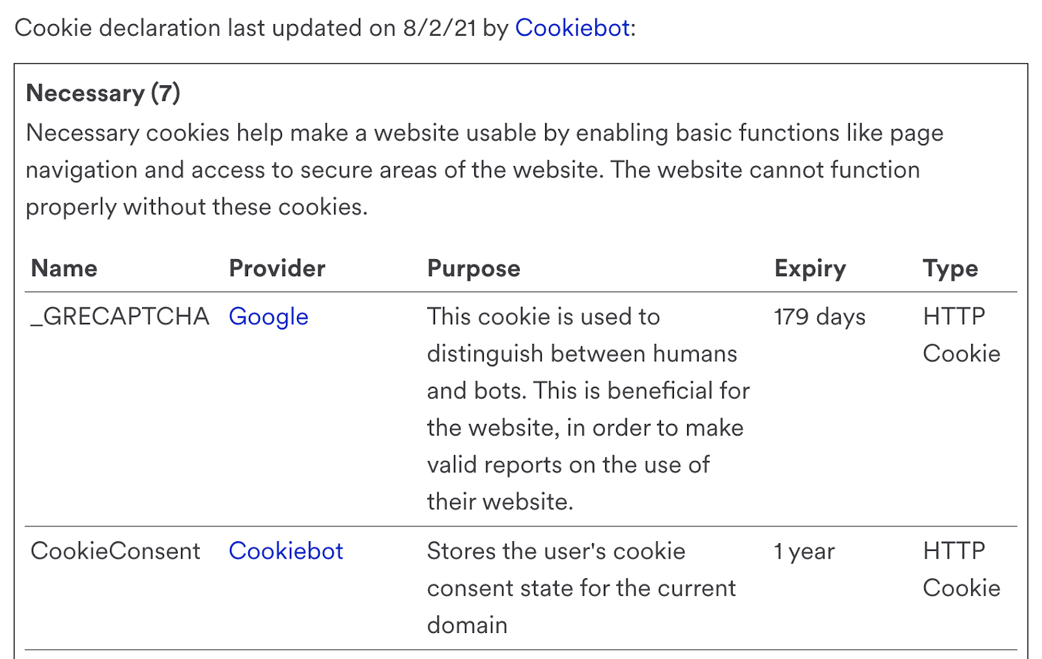Click the _GRECAPTCHA purpose description text
The image size is (1042, 659).
[588, 409]
